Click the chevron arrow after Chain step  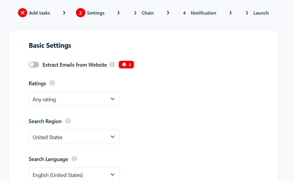click(x=168, y=13)
